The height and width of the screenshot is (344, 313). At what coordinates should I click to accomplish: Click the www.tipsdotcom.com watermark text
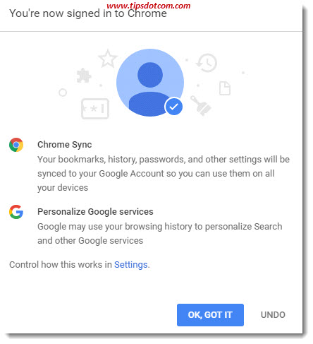[x=149, y=5]
